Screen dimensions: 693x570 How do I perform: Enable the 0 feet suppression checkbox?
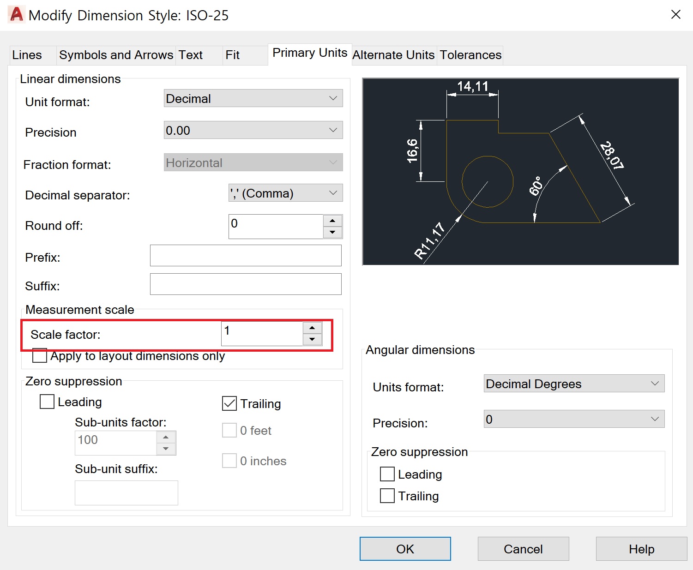(x=229, y=430)
